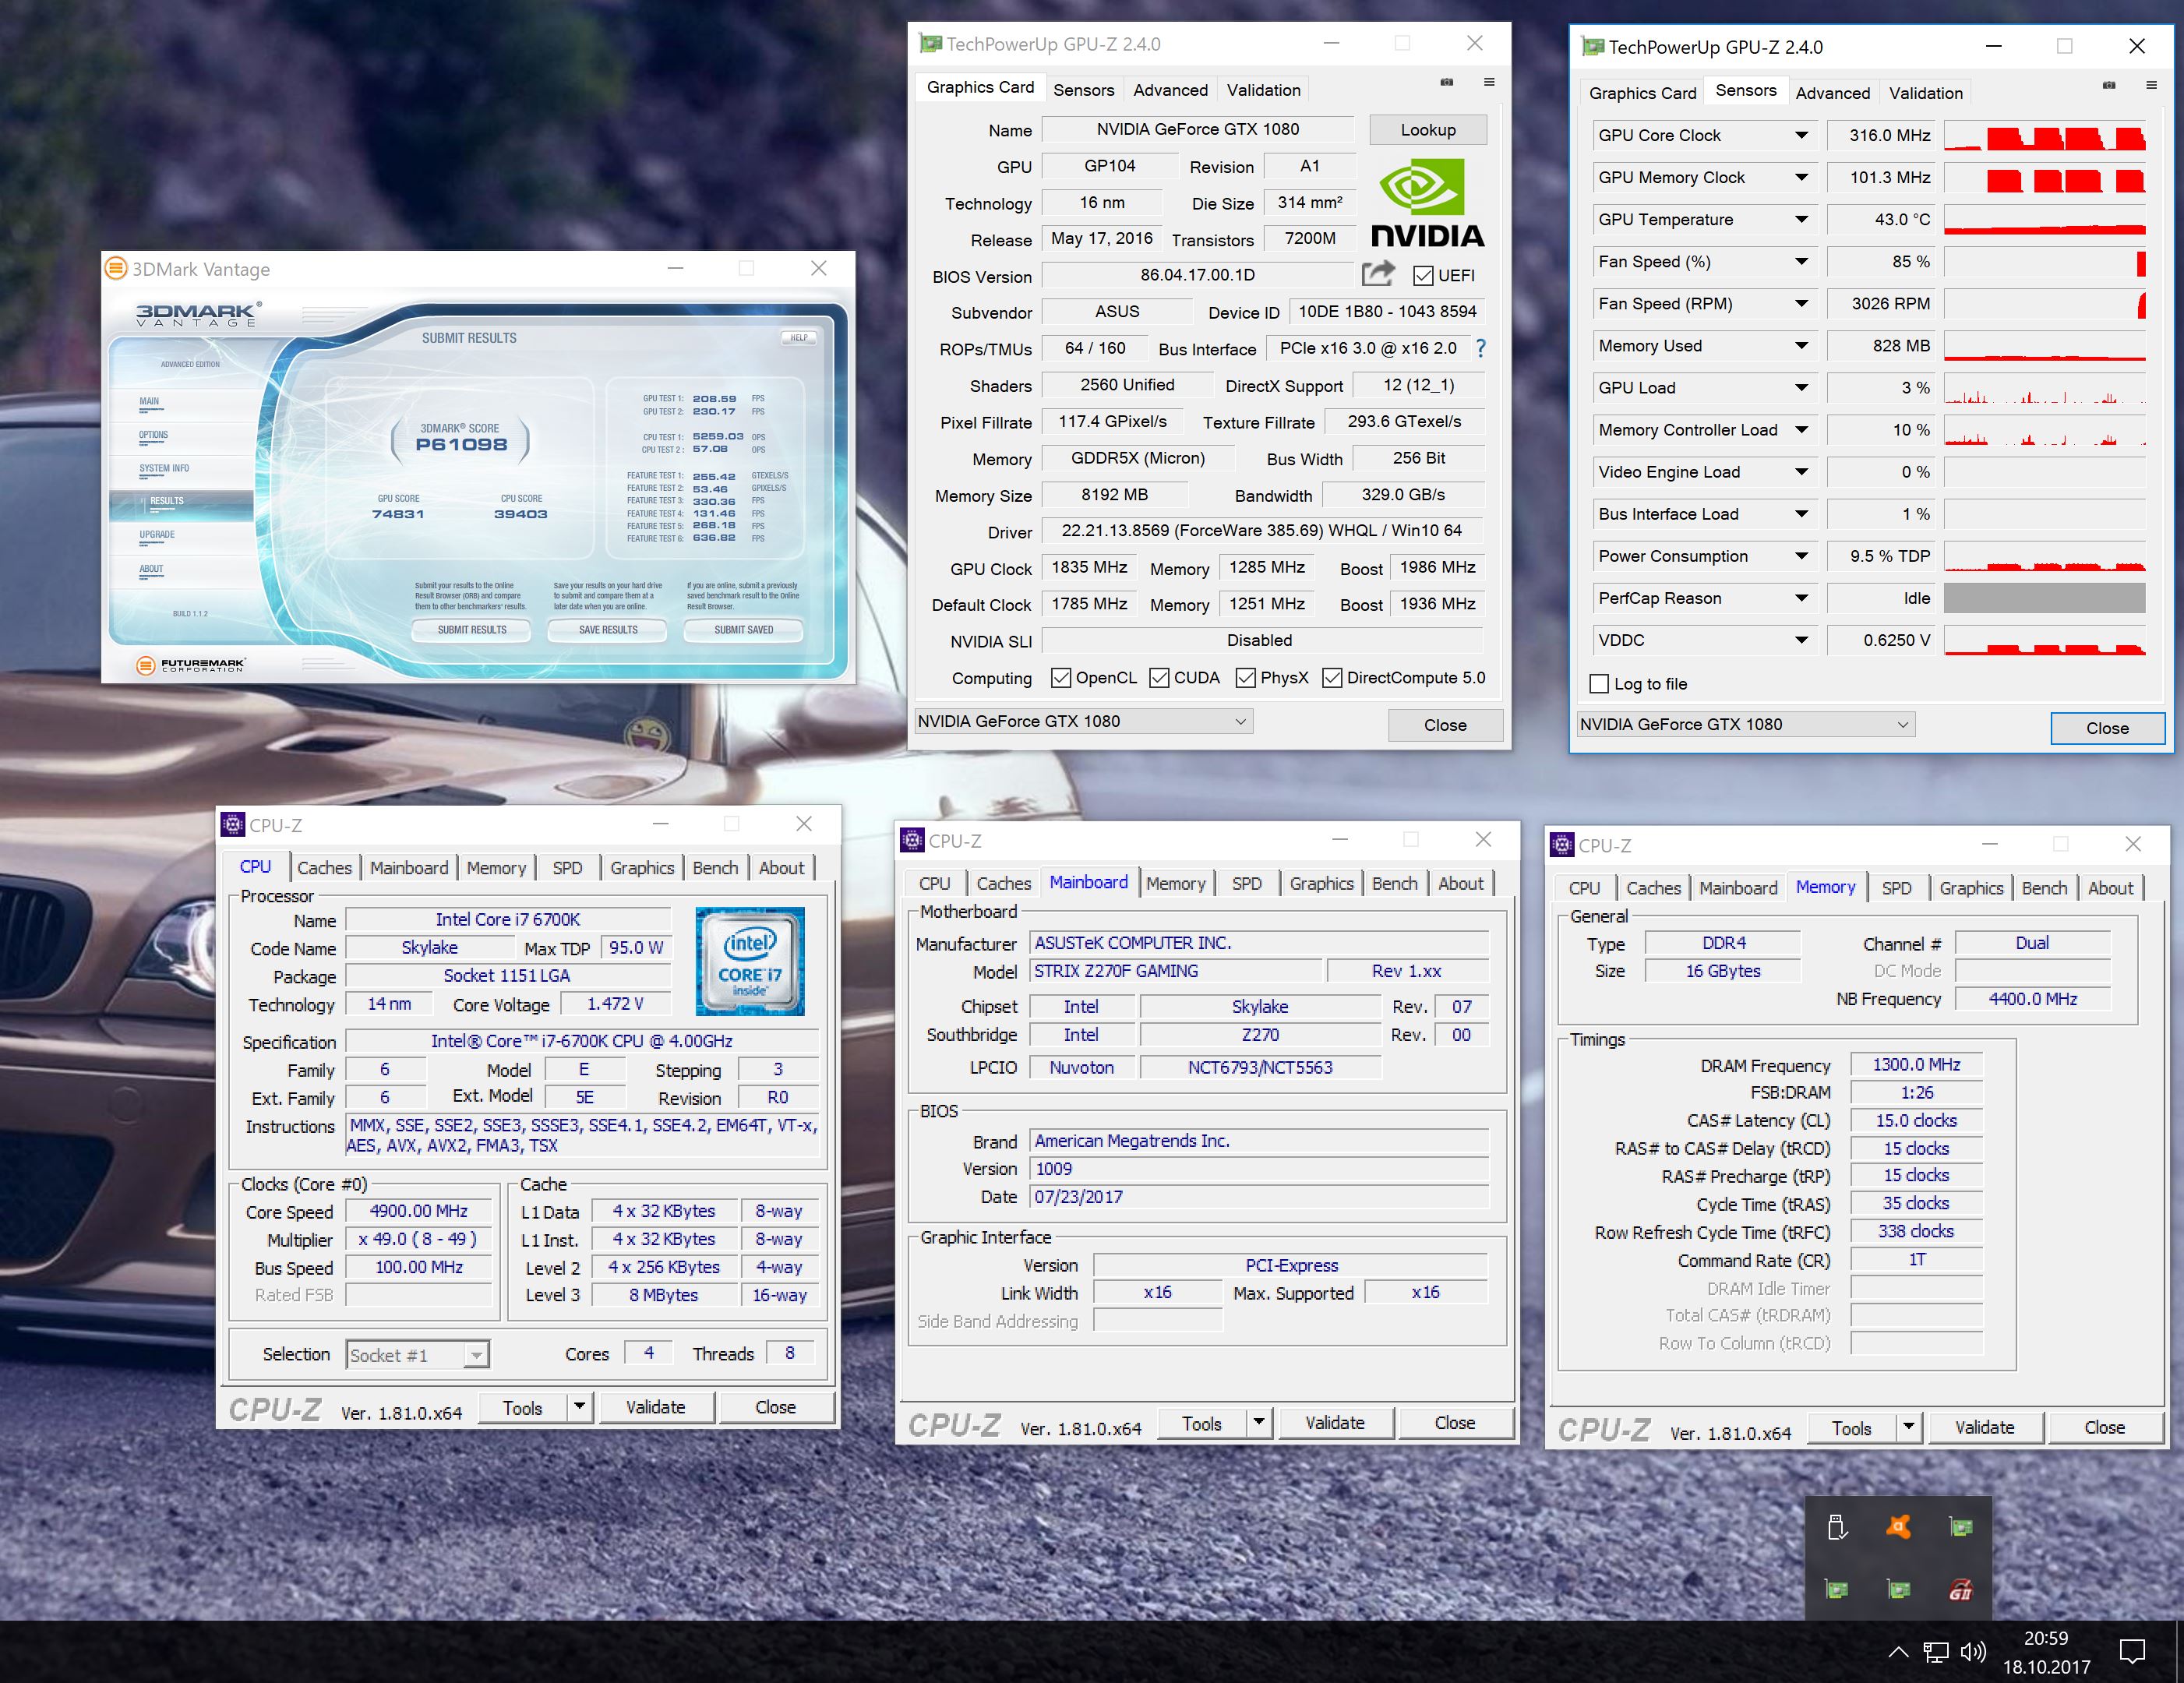
Task: Click the GPU-Z title bar icon of the Graphics Card window
Action: click(931, 43)
